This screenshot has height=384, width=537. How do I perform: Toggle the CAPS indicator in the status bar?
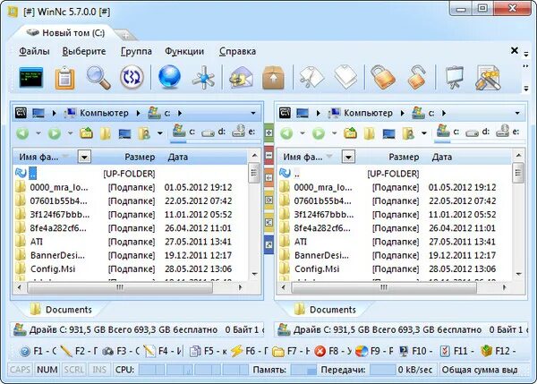coord(20,370)
